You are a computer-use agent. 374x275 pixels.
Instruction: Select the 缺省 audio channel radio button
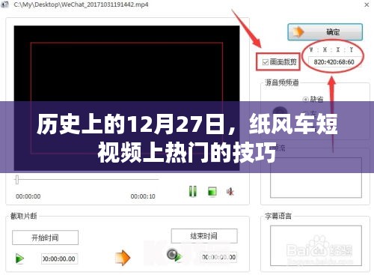tap(305, 100)
